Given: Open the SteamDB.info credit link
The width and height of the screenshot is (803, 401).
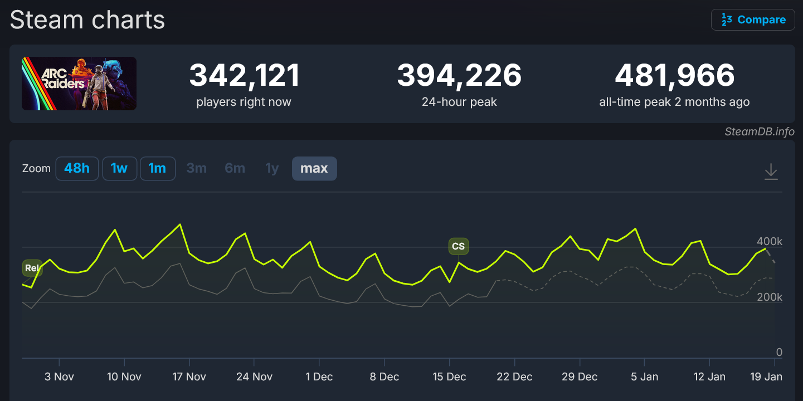Looking at the screenshot, I should 760,132.
